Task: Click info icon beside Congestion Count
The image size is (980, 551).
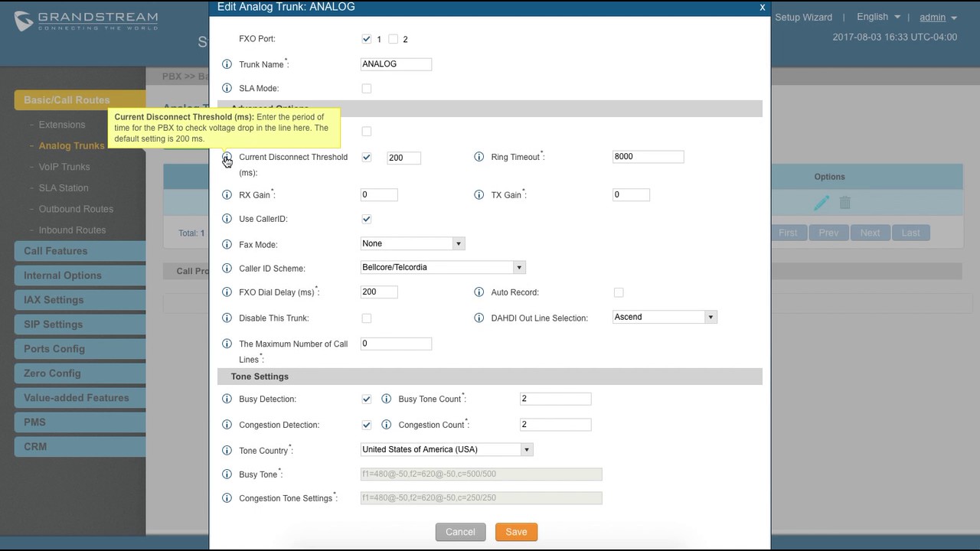Action: (386, 425)
